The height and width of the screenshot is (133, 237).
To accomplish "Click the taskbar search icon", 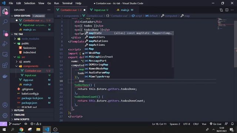I will click(x=13, y=130).
